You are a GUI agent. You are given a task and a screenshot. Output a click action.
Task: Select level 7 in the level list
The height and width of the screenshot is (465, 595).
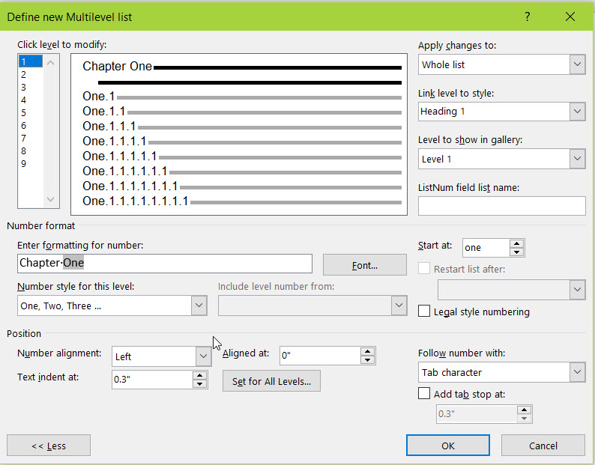tap(31, 138)
